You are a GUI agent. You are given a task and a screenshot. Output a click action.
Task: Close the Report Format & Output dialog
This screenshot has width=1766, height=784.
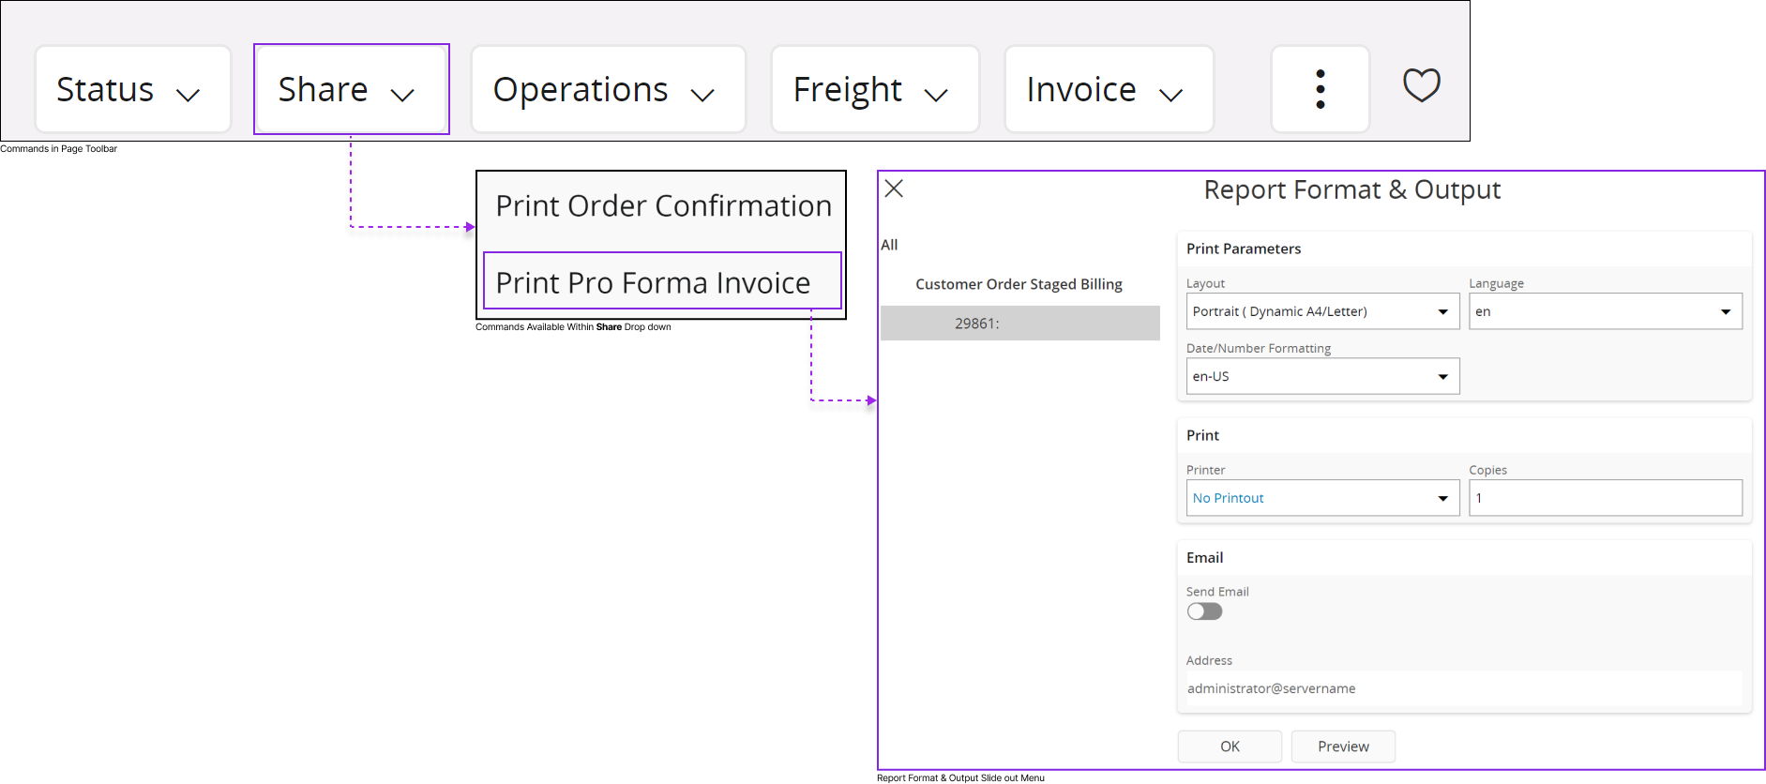(x=894, y=188)
